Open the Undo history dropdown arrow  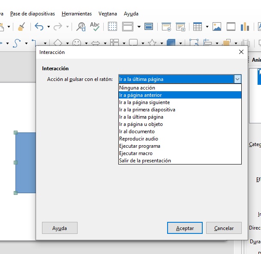(48, 27)
